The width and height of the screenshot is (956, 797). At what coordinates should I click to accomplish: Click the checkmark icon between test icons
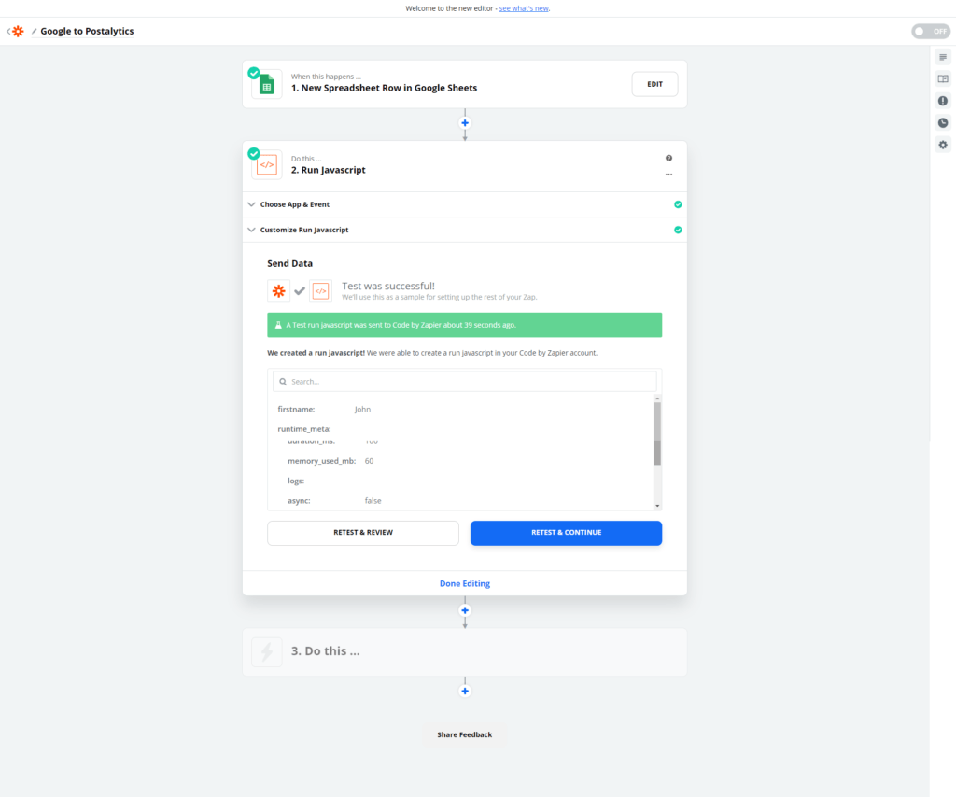coord(300,291)
